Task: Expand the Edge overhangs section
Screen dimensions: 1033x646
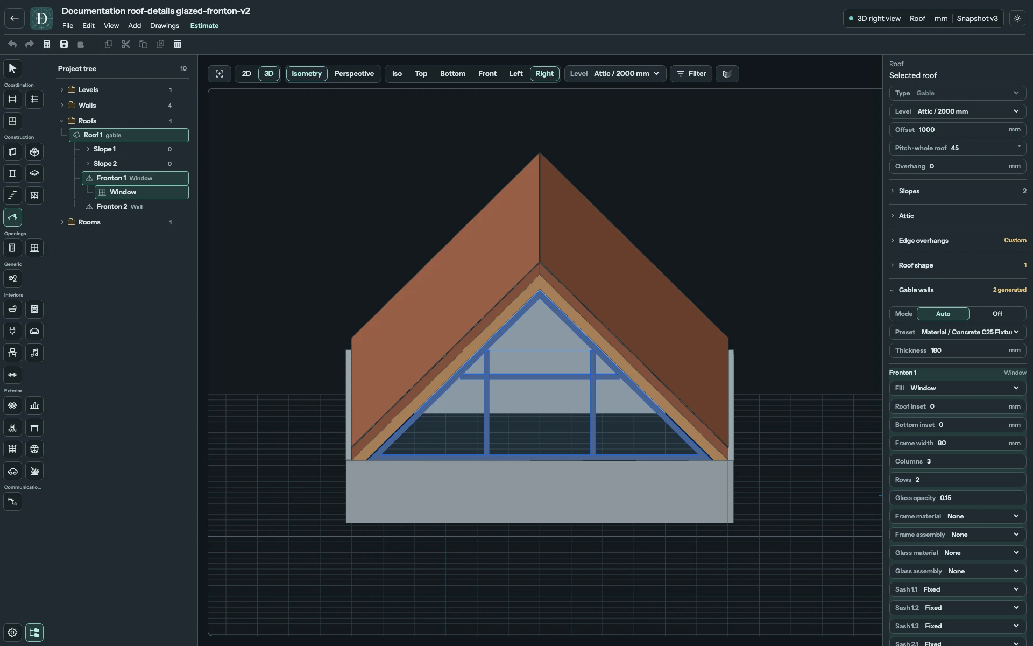Action: (x=957, y=241)
